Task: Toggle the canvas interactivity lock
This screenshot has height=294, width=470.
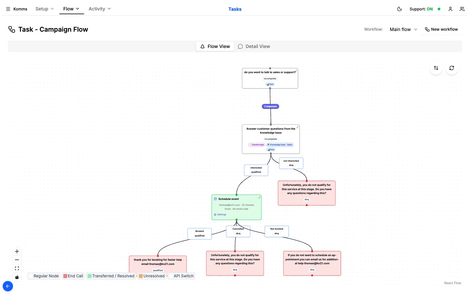Action: tap(17, 277)
